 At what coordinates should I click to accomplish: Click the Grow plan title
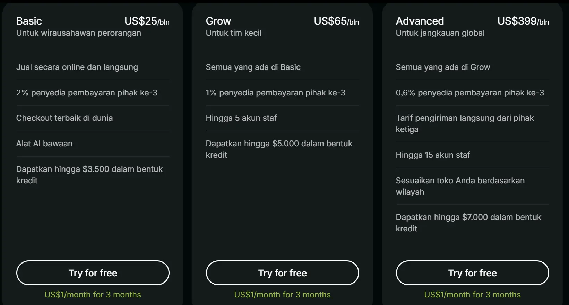point(218,21)
